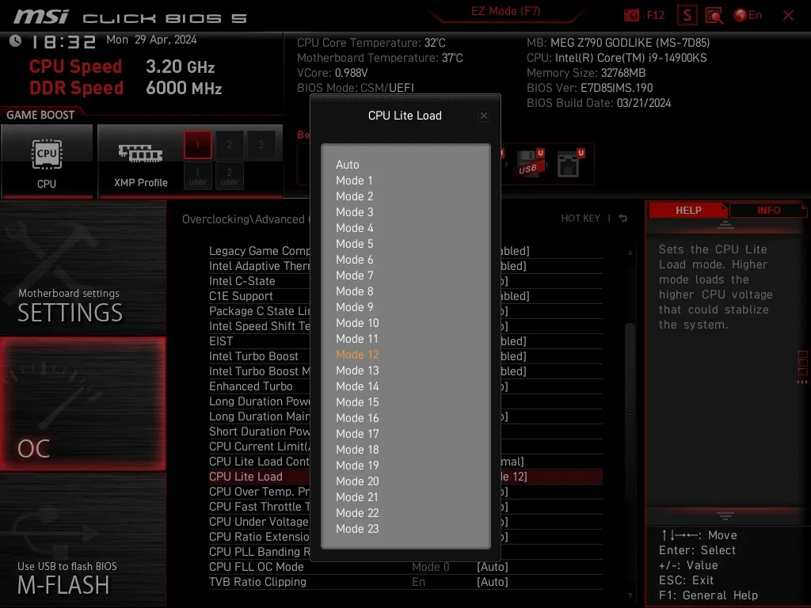Switch to the INFO tab
The image size is (811, 608).
(x=768, y=211)
